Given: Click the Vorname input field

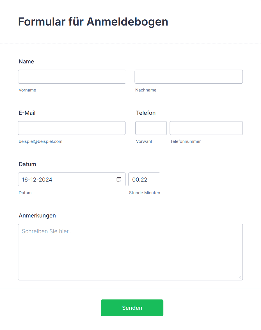Looking at the screenshot, I should [x=72, y=77].
